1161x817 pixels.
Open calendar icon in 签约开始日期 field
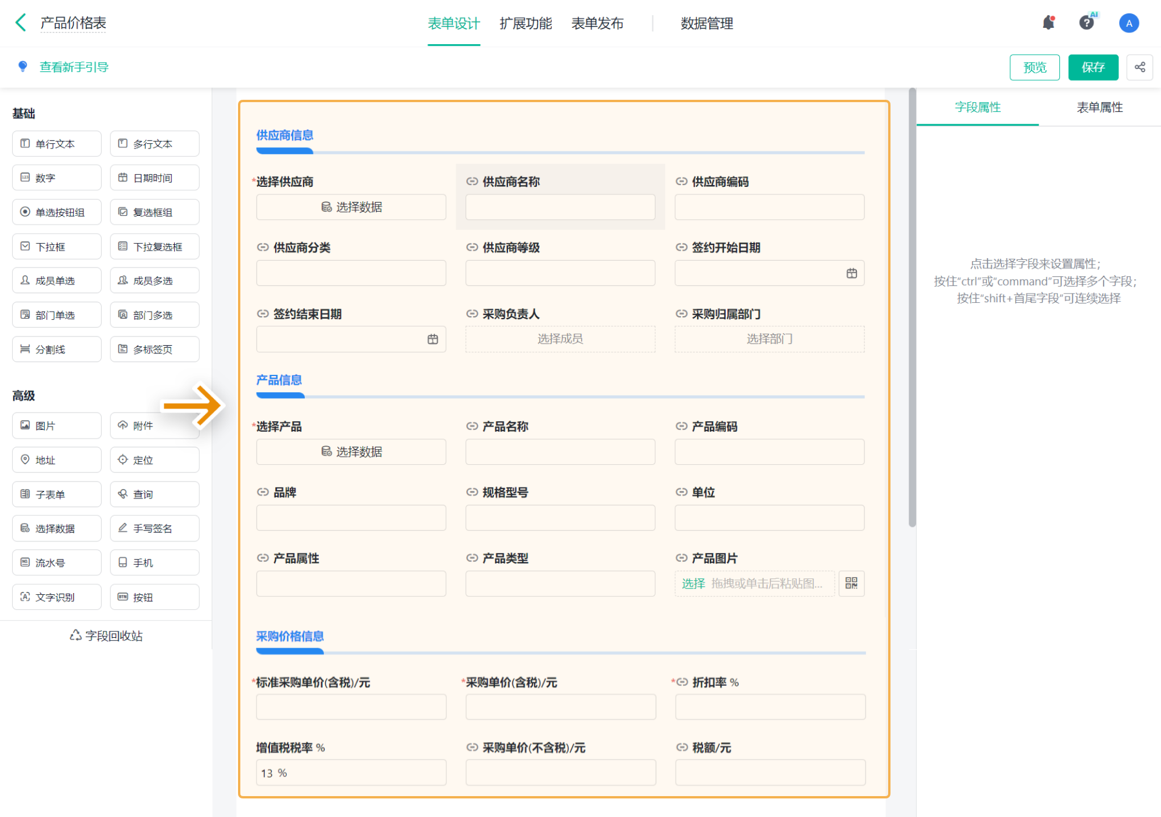852,273
